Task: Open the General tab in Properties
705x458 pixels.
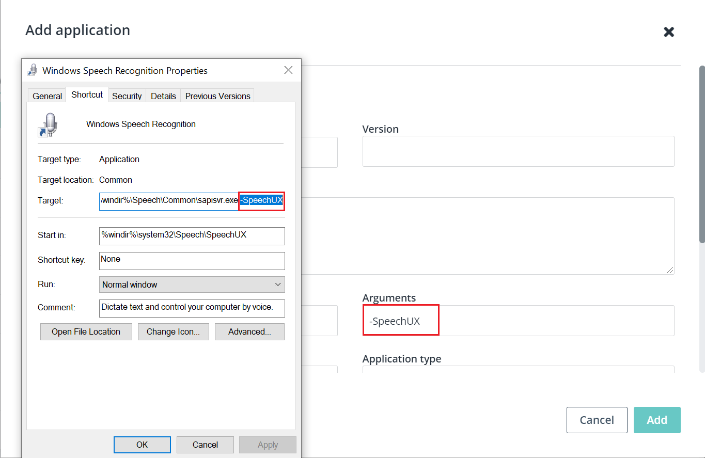Action: (x=48, y=96)
